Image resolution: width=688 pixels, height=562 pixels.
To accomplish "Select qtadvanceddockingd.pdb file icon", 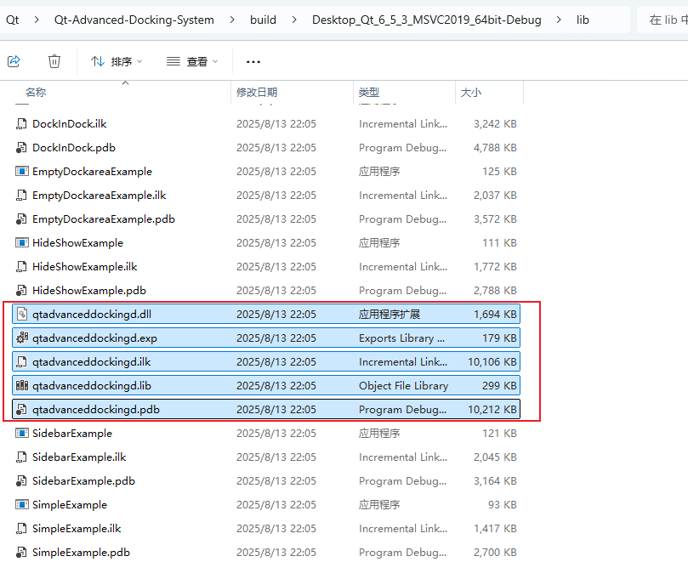I will pos(21,409).
